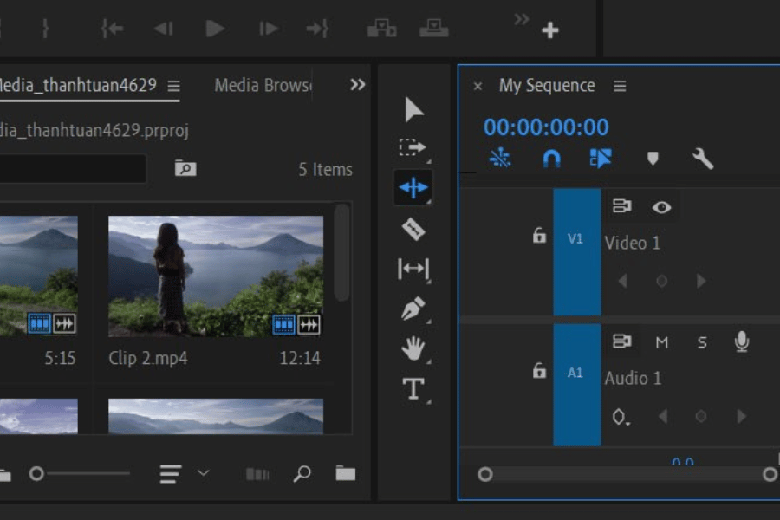Toggle snap in timeline magnet icon
Image resolution: width=780 pixels, height=520 pixels.
tap(551, 159)
